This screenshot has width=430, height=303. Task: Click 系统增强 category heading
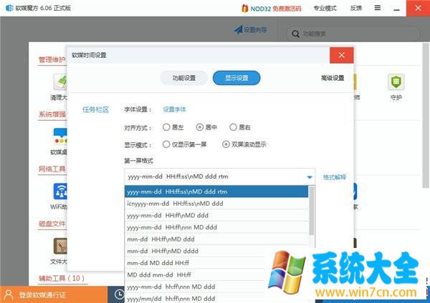click(52, 114)
